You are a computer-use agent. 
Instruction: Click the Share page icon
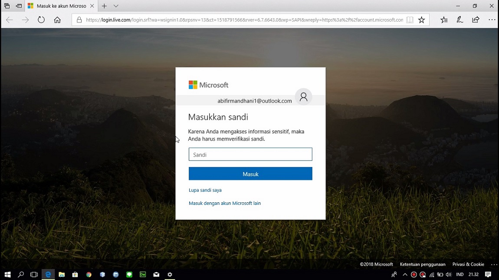[x=476, y=20]
